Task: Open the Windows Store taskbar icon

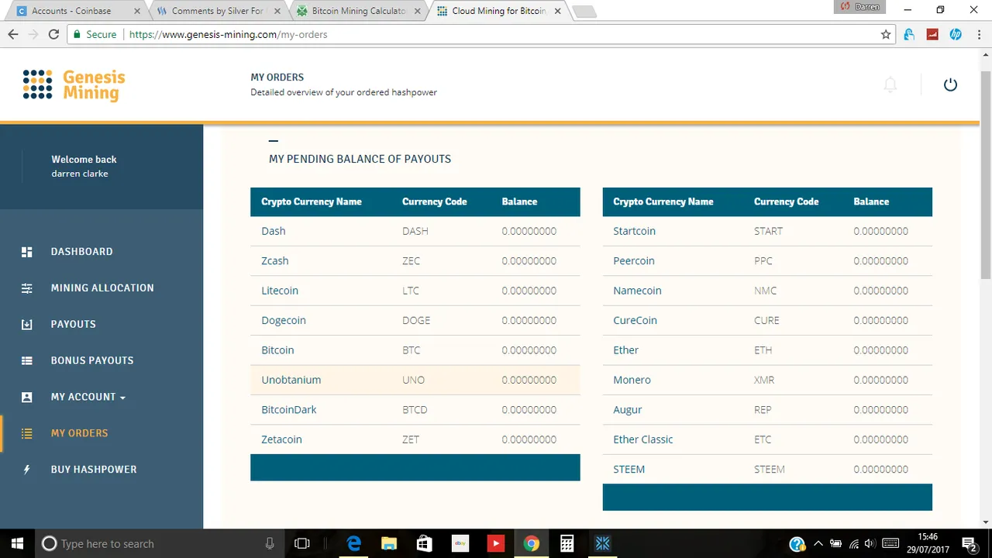Action: click(x=425, y=544)
